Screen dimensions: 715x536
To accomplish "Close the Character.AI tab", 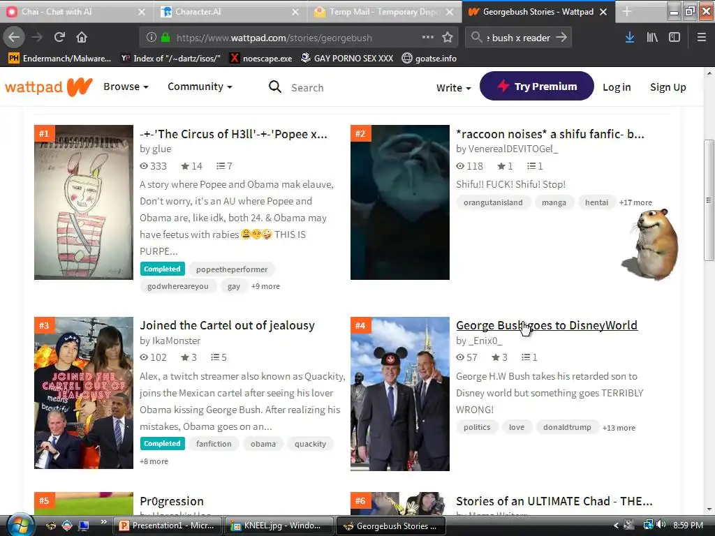I will 295,12.
